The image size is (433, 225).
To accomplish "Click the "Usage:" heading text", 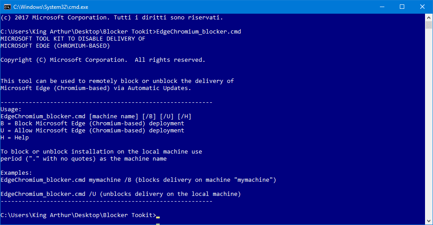I will (x=11, y=109).
